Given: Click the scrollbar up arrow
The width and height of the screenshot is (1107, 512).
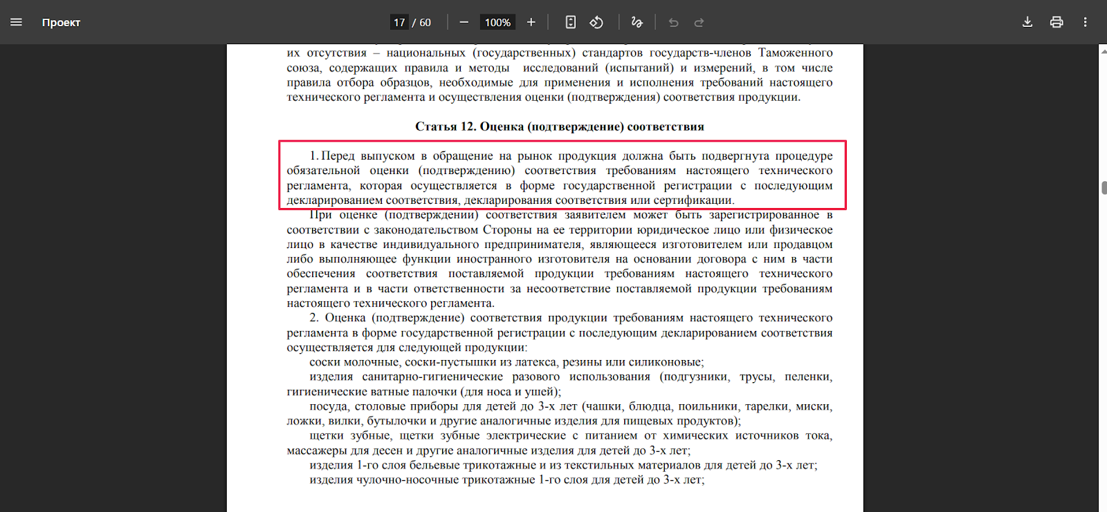Looking at the screenshot, I should coord(1103,50).
